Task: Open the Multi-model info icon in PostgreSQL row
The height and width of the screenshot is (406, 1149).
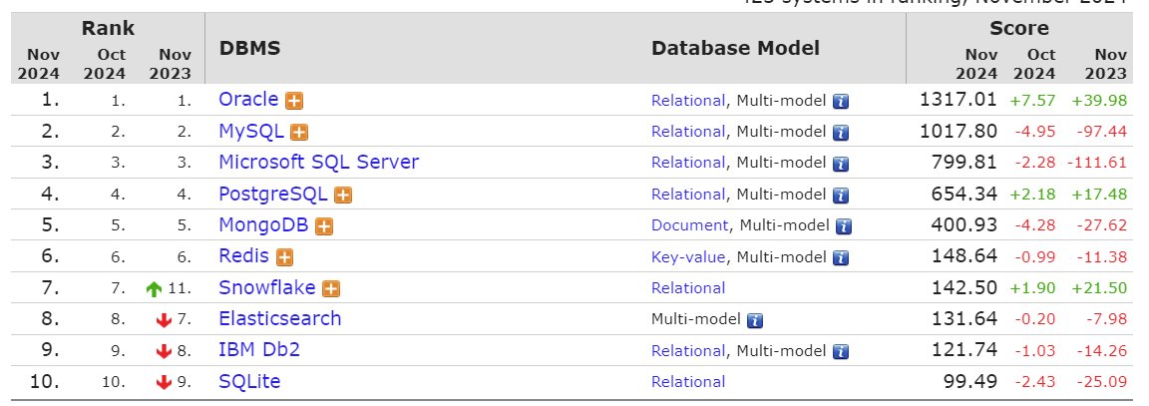Action: (841, 195)
